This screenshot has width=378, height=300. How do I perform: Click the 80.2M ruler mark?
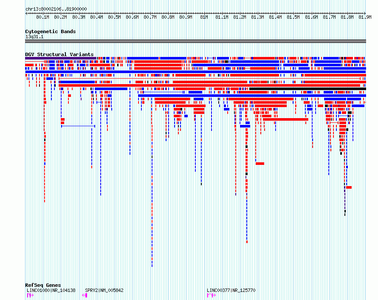[60, 17]
